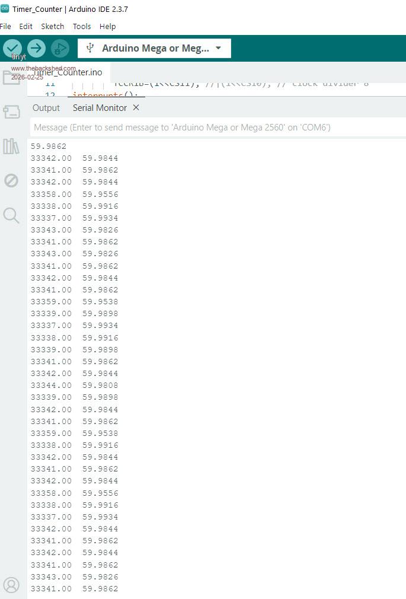Open the Debug panel in sidebar
The image size is (406, 599).
11,180
